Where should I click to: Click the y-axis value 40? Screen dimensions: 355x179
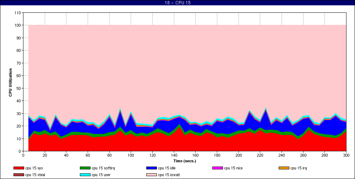19,101
